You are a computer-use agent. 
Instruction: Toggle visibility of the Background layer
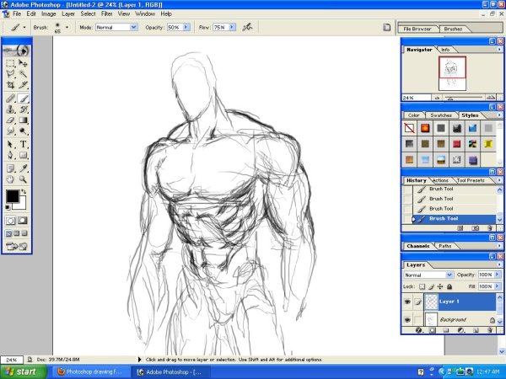407,320
